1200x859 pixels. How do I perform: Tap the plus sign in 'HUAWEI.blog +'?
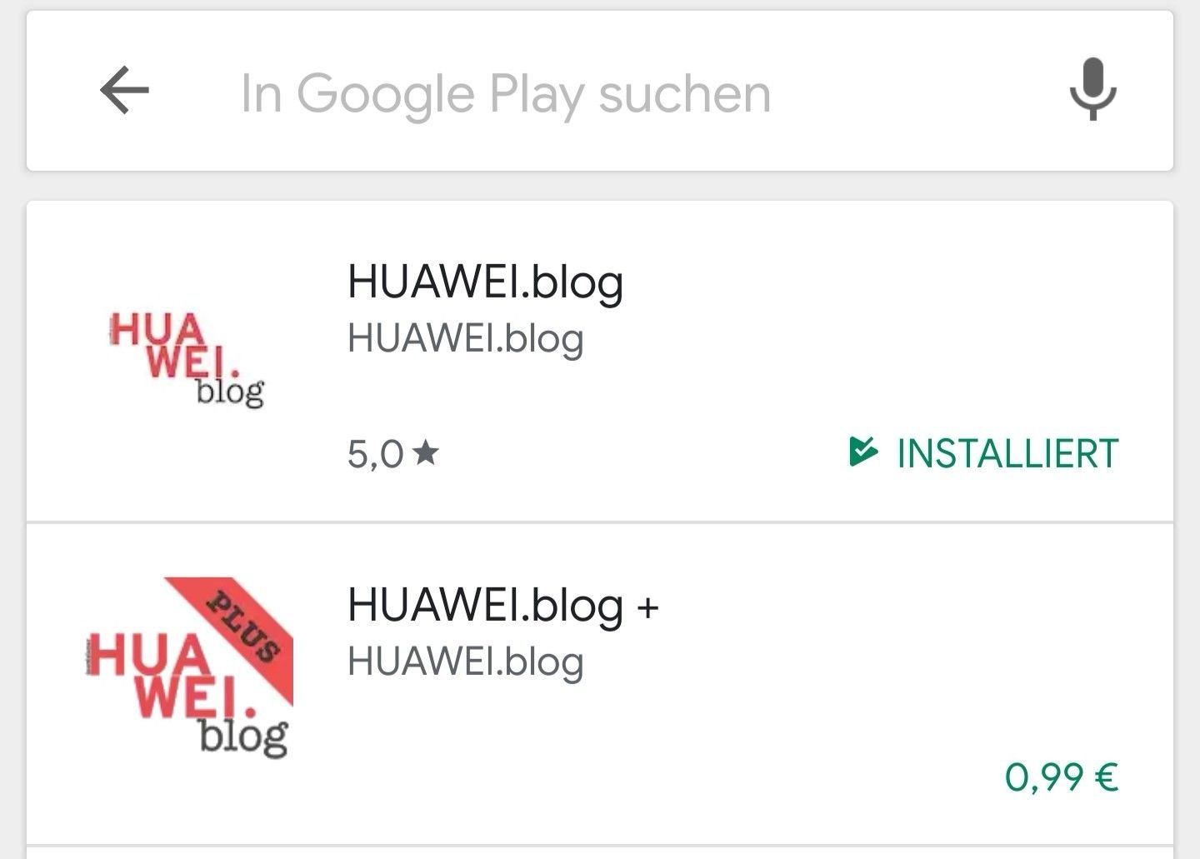click(x=647, y=607)
